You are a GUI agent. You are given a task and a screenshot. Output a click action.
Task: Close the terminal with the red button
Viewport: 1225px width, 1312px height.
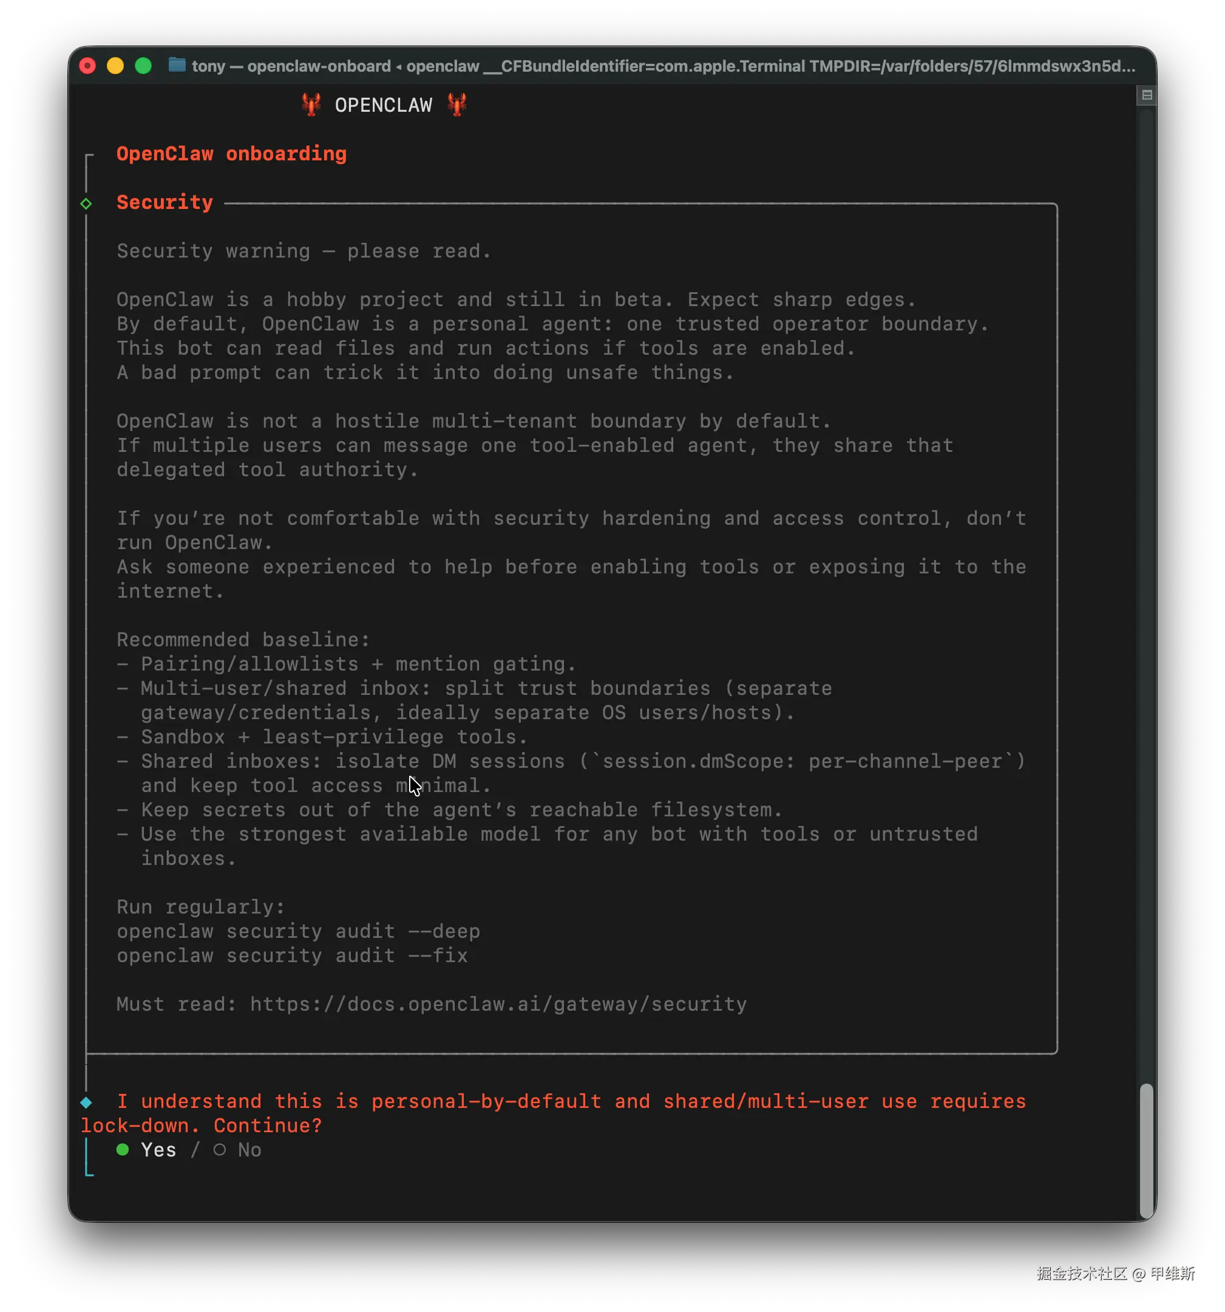click(x=88, y=66)
